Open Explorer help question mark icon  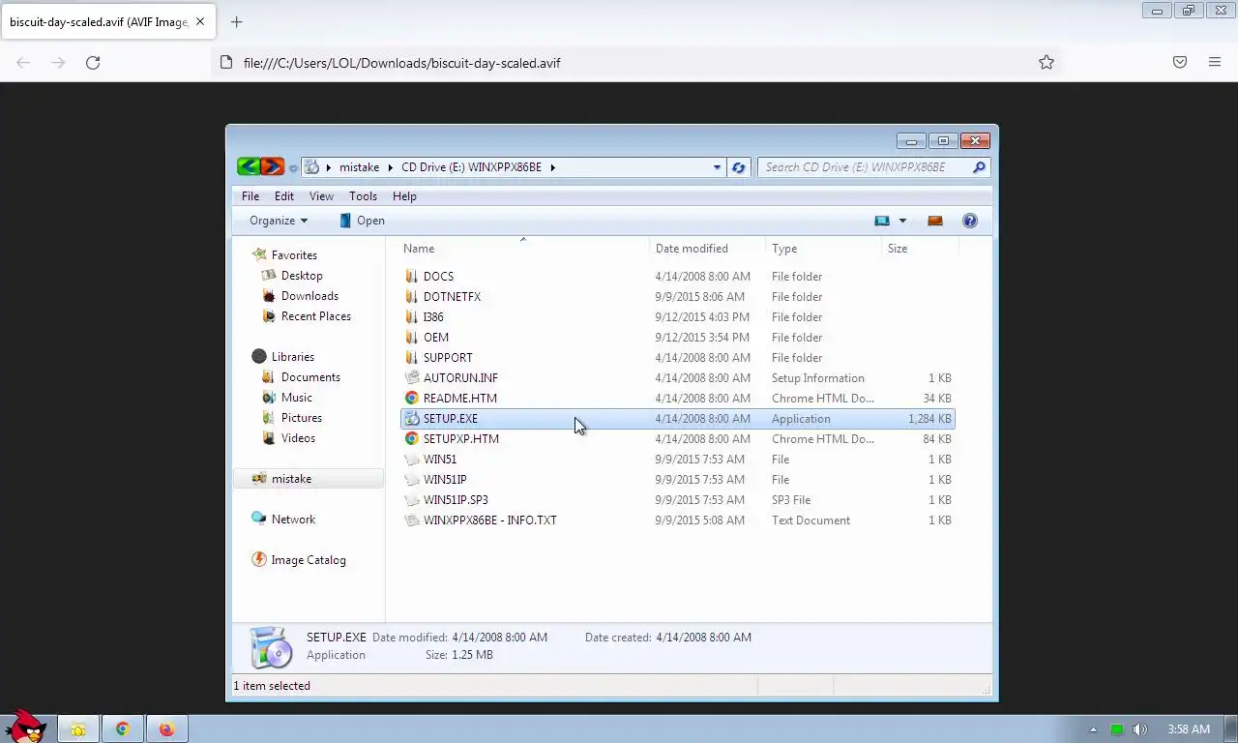[970, 221]
